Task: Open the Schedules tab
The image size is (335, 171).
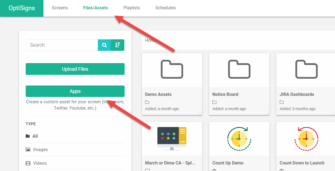Action: pos(165,8)
